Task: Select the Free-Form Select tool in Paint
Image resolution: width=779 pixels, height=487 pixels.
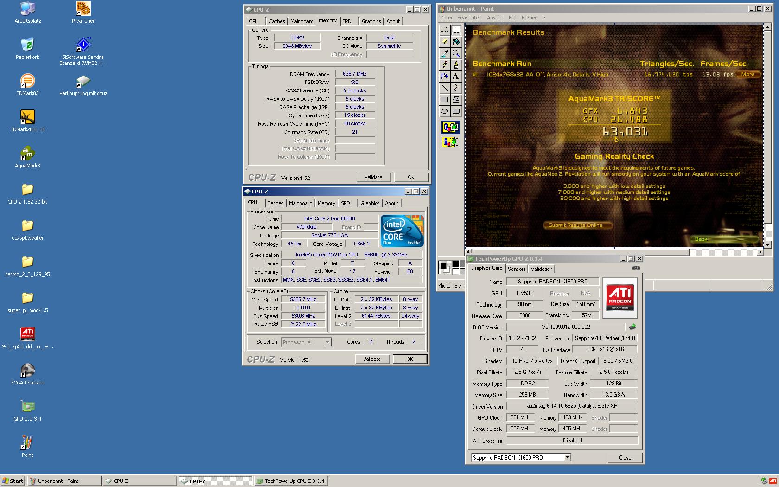Action: [444, 30]
